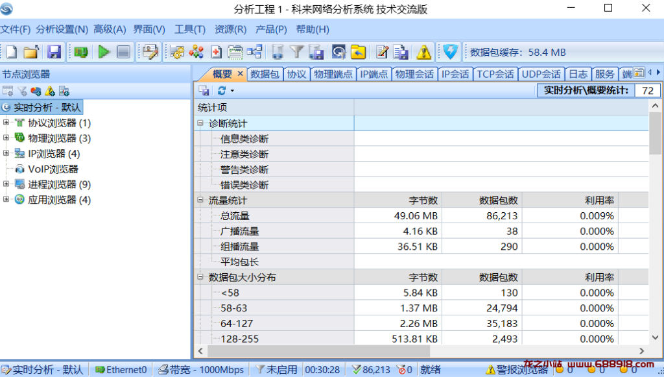Click the vertical scrollbar thumb in summary

655,134
